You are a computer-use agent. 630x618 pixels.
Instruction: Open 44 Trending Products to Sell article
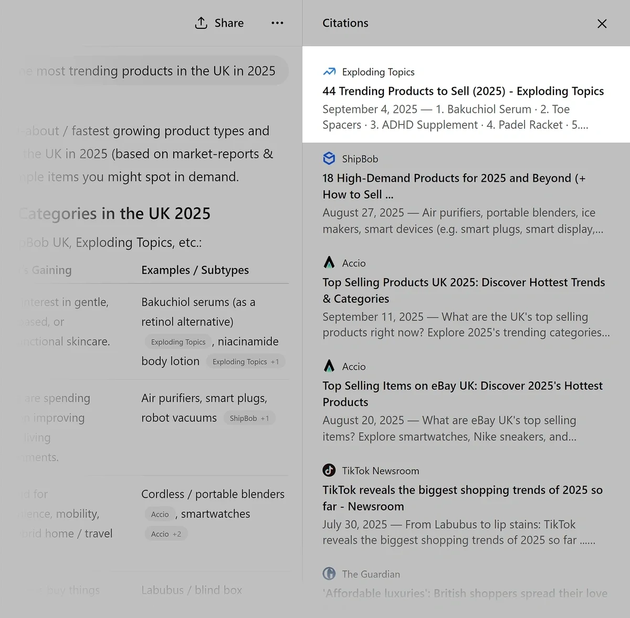(x=463, y=91)
